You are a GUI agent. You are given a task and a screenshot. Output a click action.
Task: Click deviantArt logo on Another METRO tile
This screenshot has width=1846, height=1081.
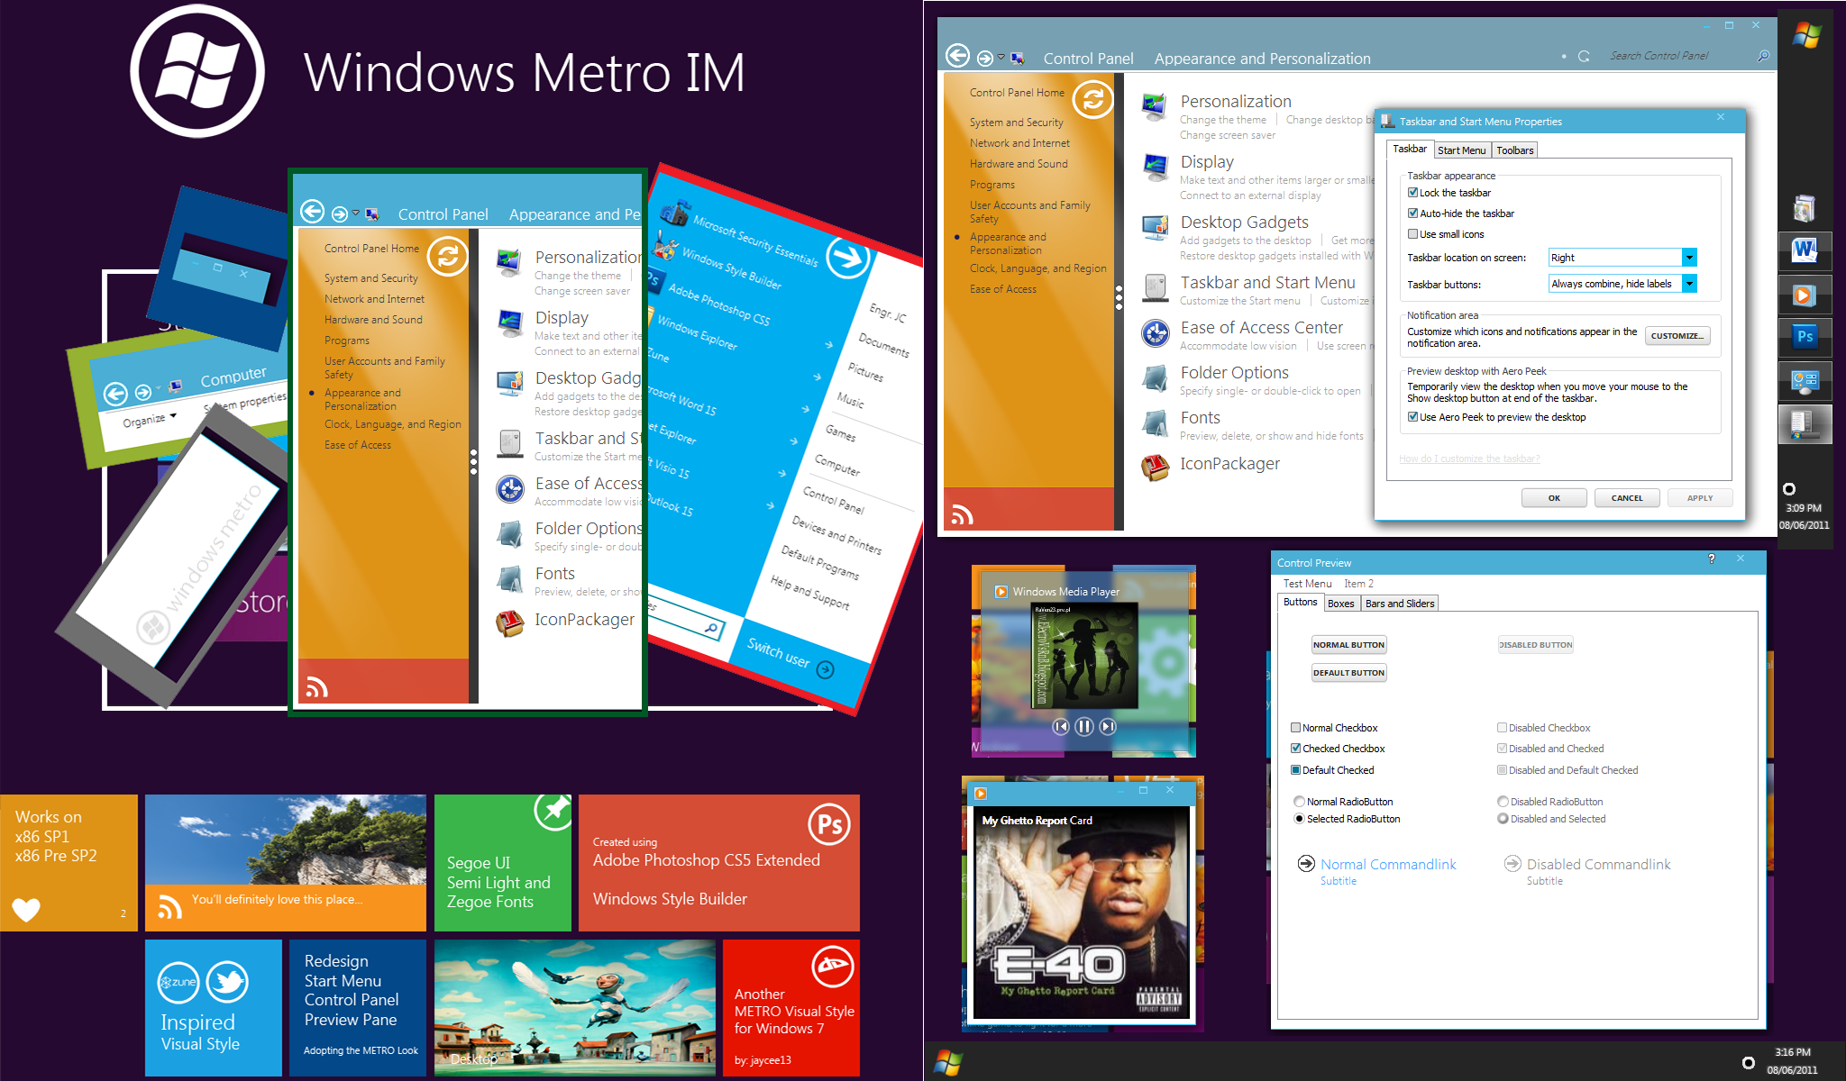pyautogui.click(x=833, y=967)
